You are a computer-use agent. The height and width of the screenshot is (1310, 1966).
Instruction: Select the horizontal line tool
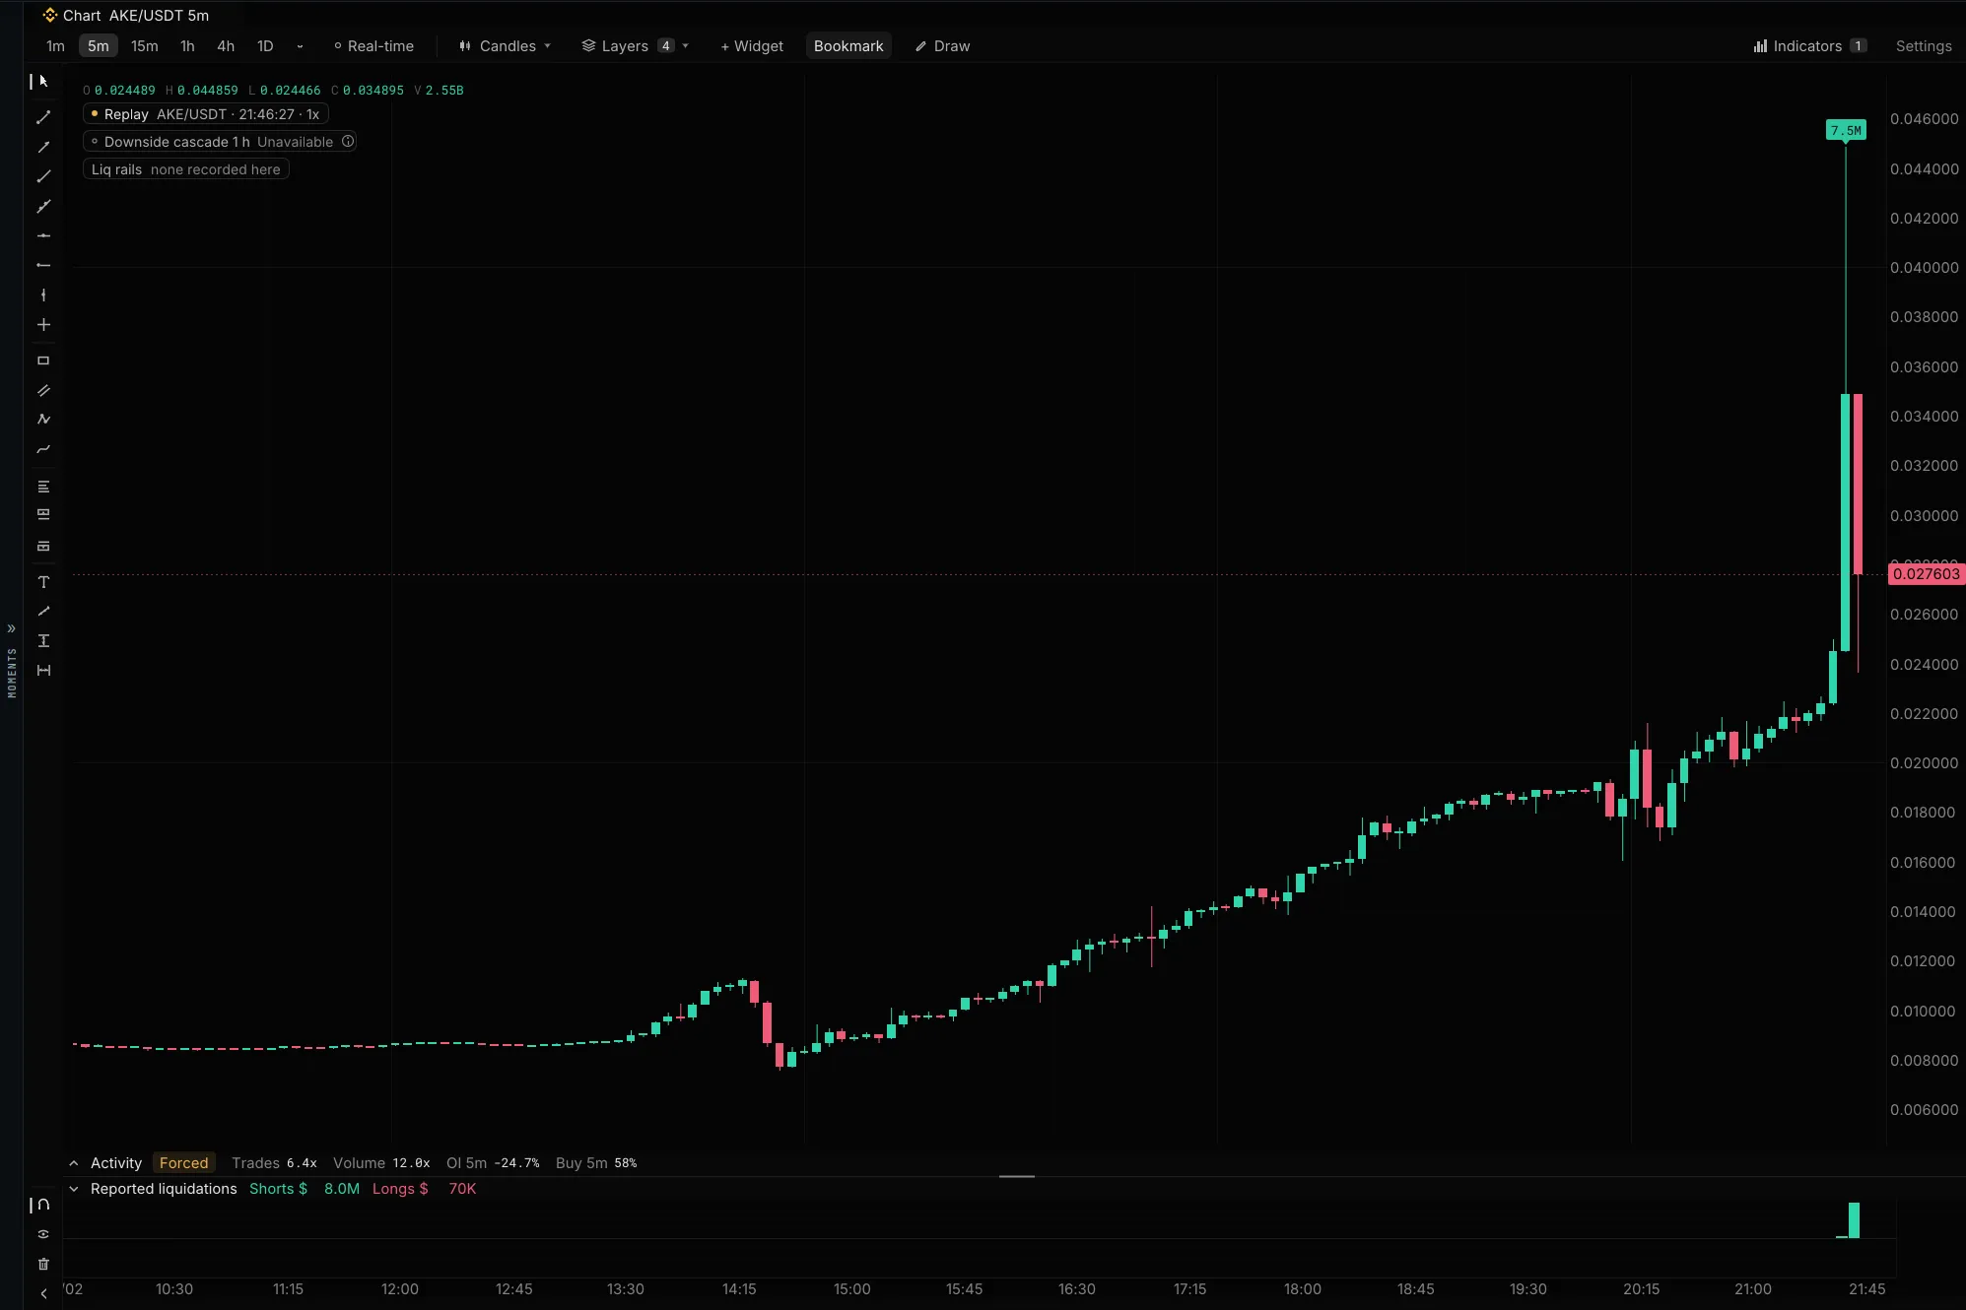[43, 235]
